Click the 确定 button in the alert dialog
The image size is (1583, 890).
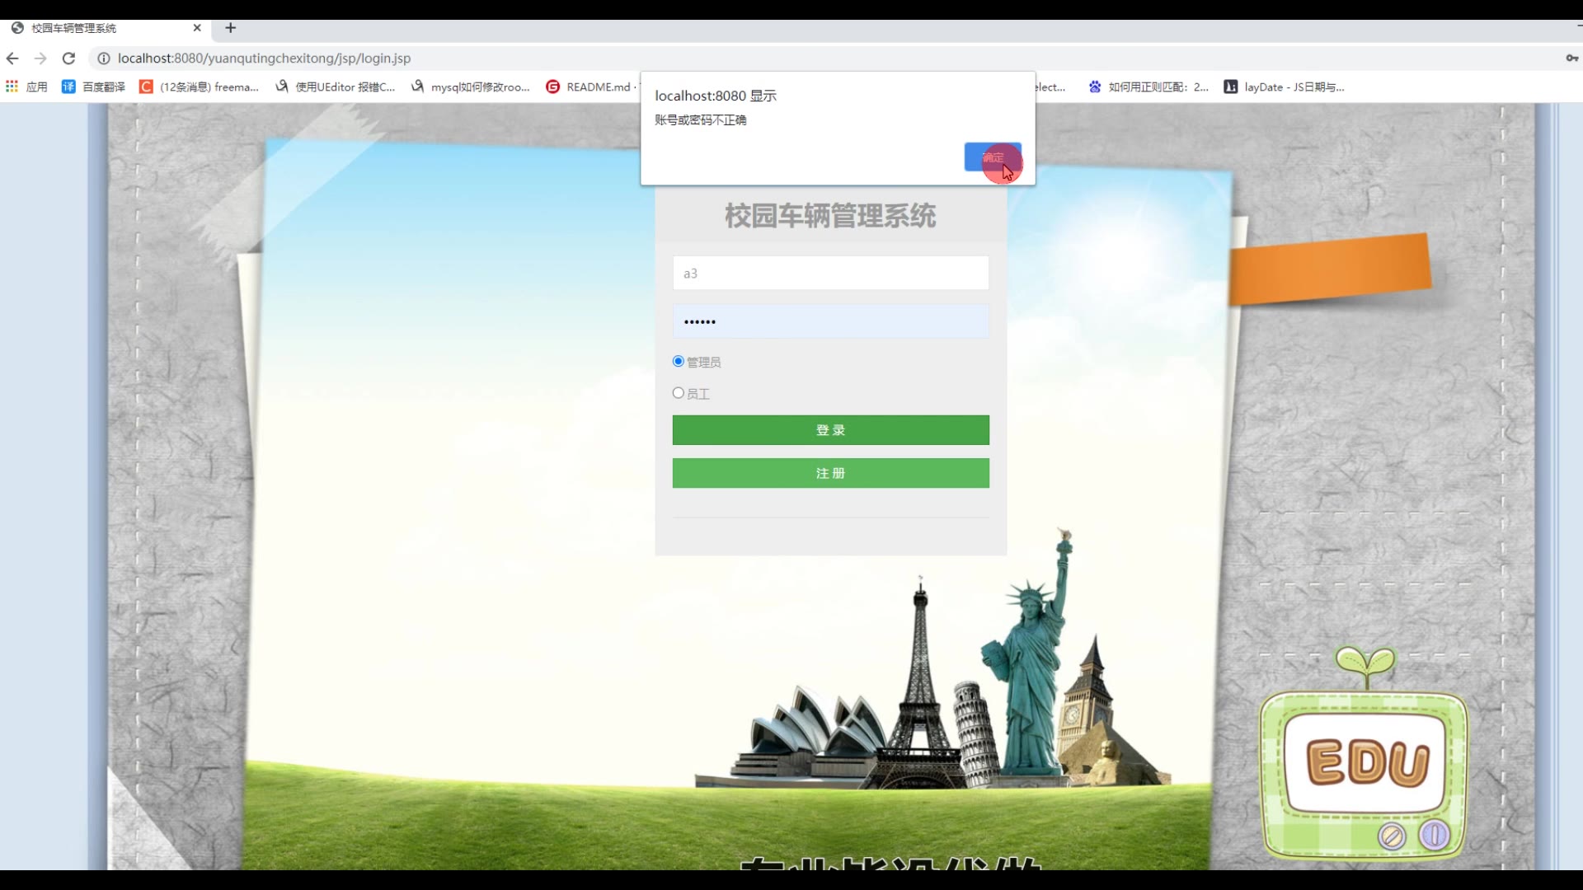[993, 157]
